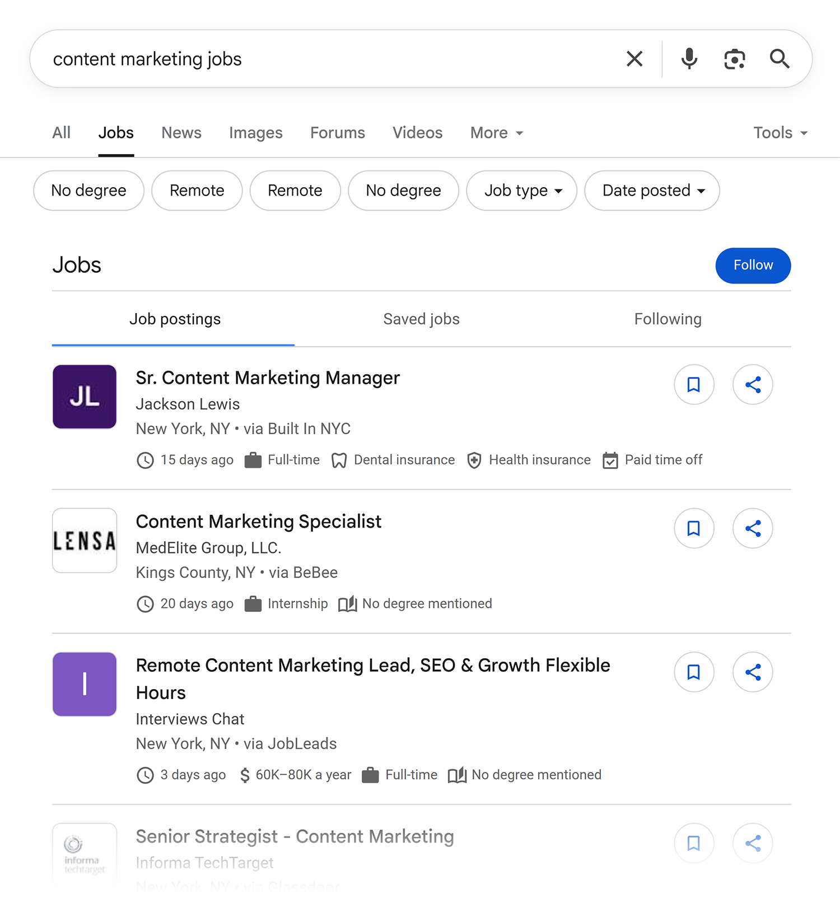840x907 pixels.
Task: Click the purple Interviews Chat logo
Action: coord(85,684)
